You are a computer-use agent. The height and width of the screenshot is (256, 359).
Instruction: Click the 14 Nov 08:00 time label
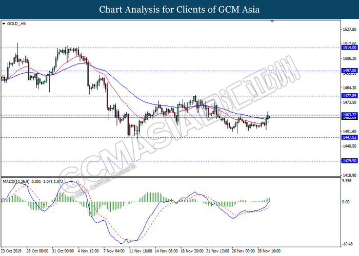click(167, 251)
